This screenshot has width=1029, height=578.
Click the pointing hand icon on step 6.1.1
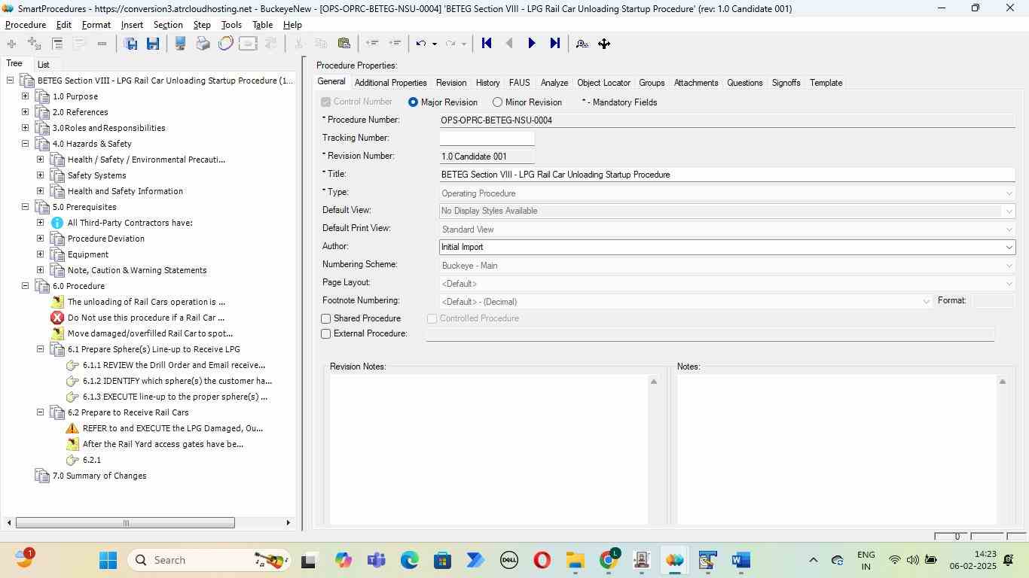[x=72, y=365]
